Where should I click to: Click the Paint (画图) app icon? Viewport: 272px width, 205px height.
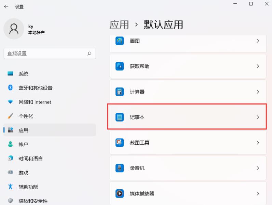120,41
